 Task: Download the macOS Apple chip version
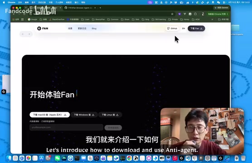point(50,115)
